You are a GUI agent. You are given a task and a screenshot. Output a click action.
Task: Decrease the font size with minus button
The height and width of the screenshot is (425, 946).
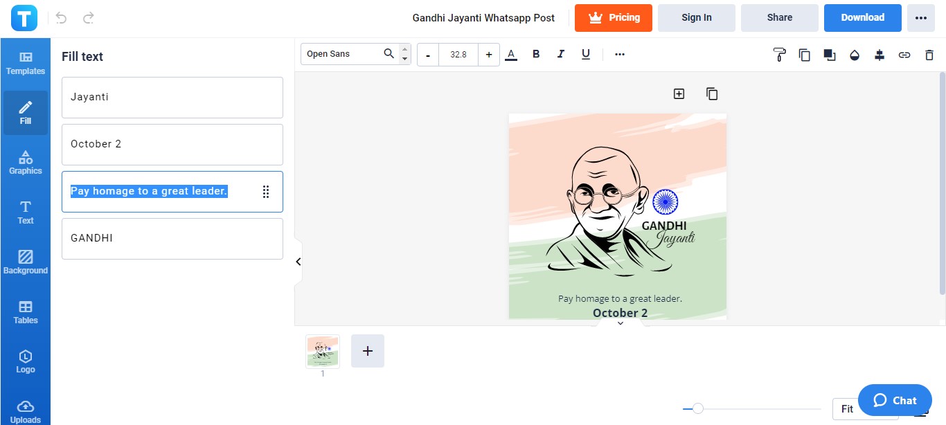coord(428,54)
